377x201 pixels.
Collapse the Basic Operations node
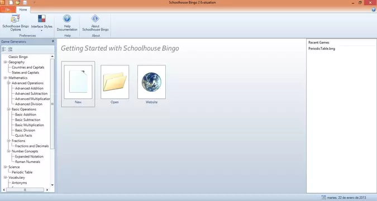8,109
